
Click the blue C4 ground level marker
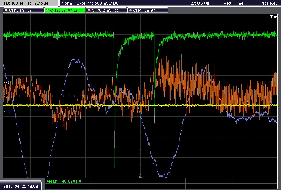point(7,112)
